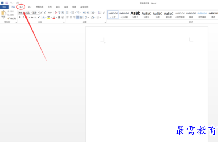Switch to the 视图 (View) tab
Image resolution: width=220 pixels, height=142 pixels.
click(x=74, y=7)
